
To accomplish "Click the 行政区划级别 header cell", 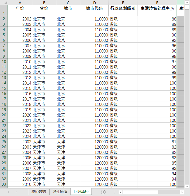I will coord(123,10).
